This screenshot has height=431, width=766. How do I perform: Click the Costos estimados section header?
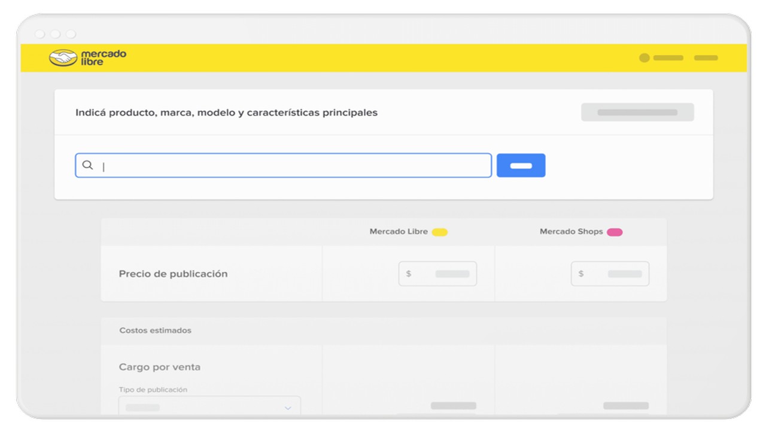pos(156,330)
